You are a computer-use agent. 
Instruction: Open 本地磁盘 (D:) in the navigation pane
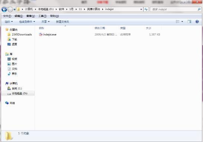tap(20, 93)
